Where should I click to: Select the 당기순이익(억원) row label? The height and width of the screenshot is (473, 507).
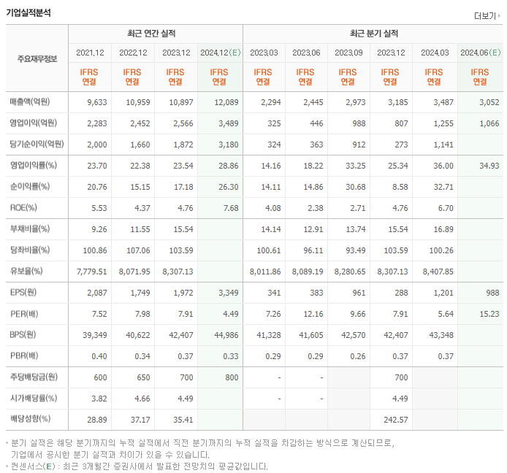pyautogui.click(x=37, y=144)
